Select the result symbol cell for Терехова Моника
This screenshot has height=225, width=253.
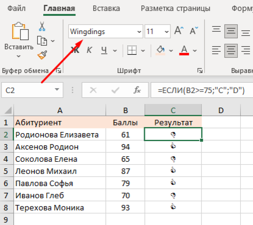coord(173,207)
